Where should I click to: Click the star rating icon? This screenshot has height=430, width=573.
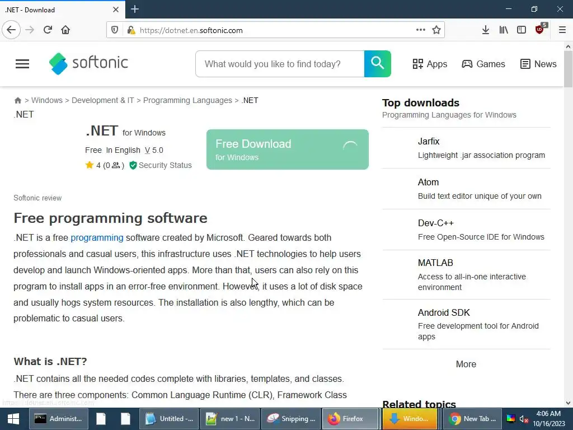coord(89,165)
